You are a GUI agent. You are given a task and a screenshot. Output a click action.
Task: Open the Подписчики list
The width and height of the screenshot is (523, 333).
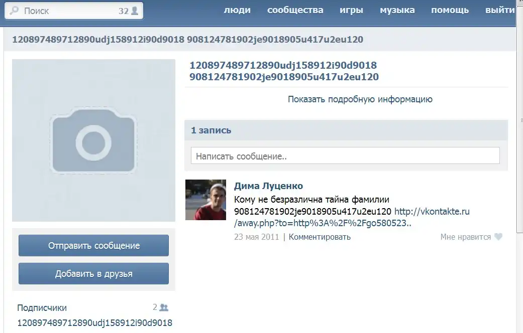tap(42, 308)
